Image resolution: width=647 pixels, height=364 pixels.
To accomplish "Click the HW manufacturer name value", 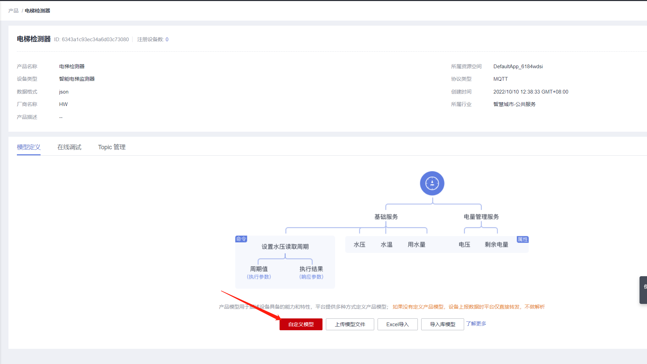I will pos(64,104).
